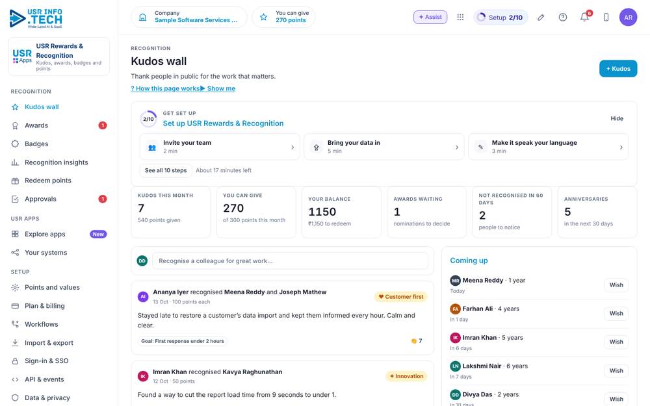The height and width of the screenshot is (406, 650).
Task: Click See all 10 steps button
Action: 166,170
